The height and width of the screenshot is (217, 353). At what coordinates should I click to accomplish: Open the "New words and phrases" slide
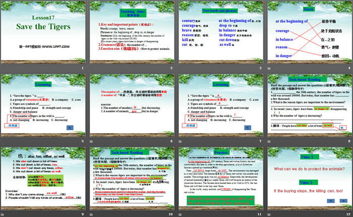[x=220, y=33]
